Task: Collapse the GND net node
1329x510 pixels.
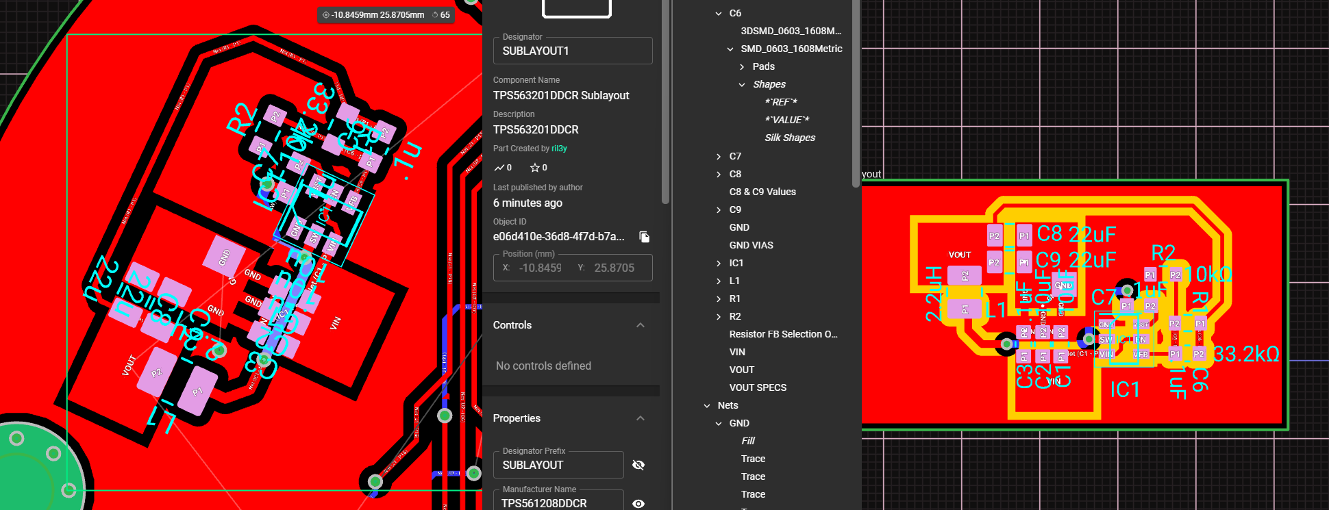Action: click(719, 423)
